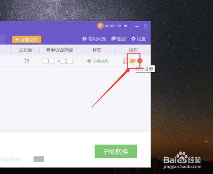213x174 pixels.
Task: Click the start page field showing 1
Action: tap(49, 61)
